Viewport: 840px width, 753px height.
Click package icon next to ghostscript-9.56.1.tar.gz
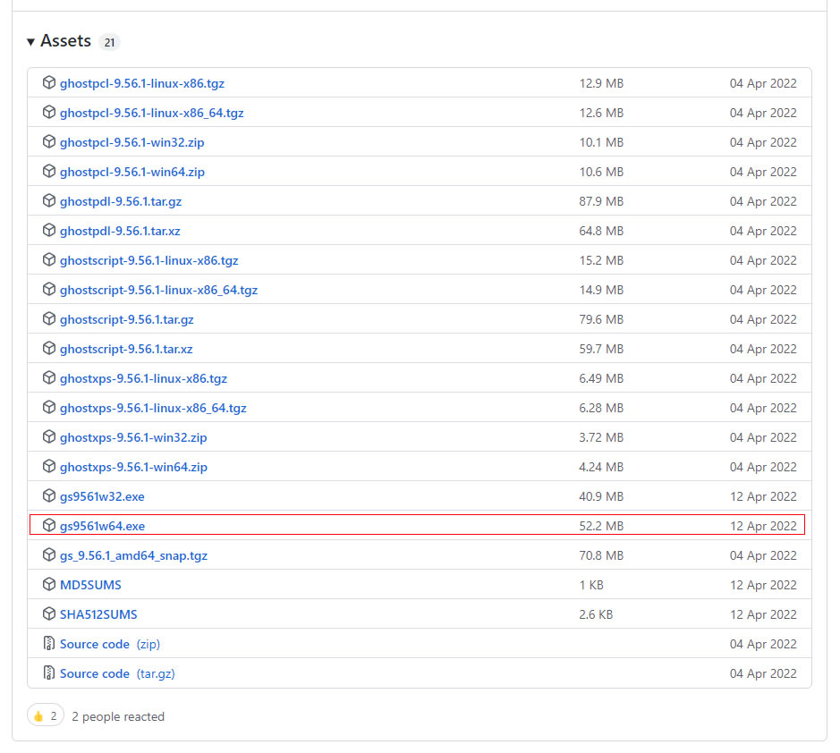[49, 319]
